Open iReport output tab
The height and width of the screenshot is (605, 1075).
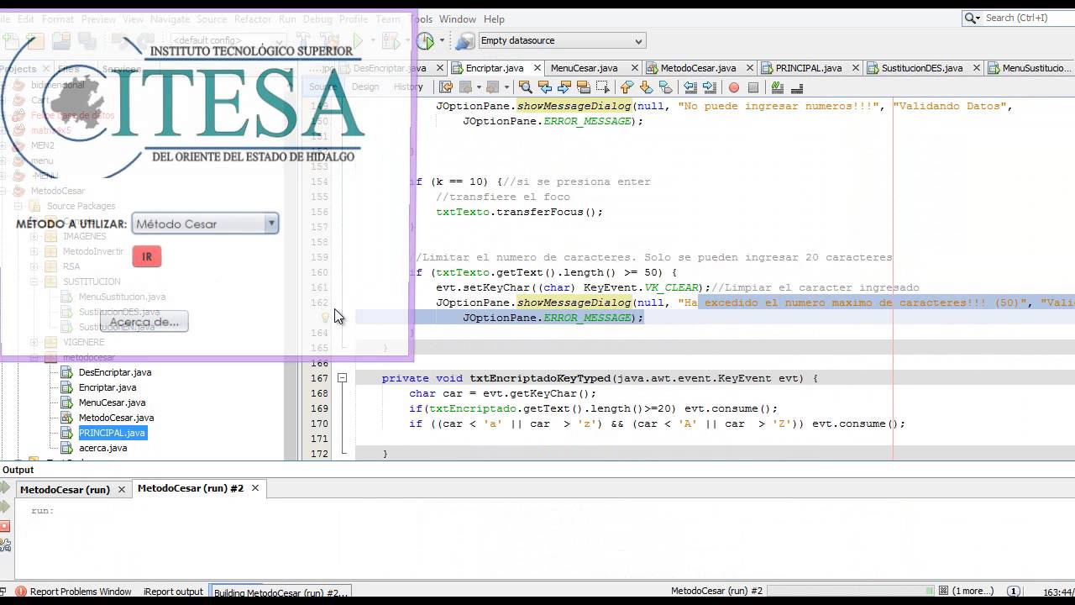click(173, 592)
